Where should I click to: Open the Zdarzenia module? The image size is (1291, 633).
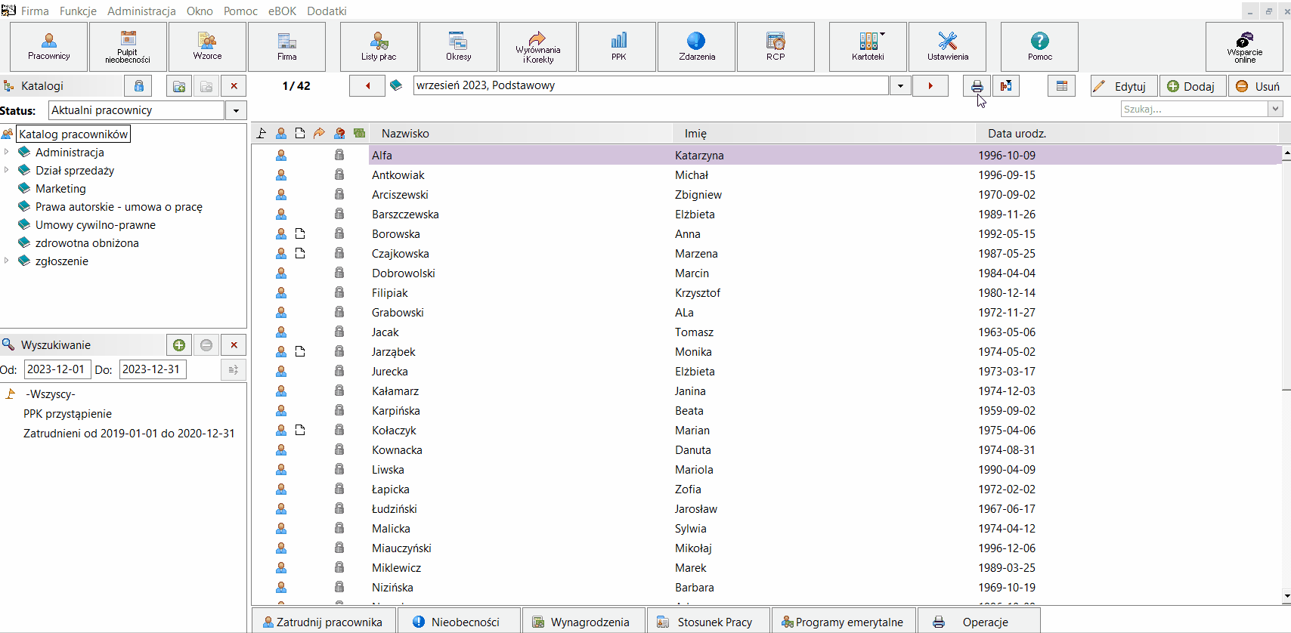point(696,47)
